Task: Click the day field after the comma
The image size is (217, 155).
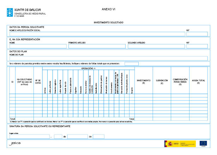Action: (x=58, y=136)
